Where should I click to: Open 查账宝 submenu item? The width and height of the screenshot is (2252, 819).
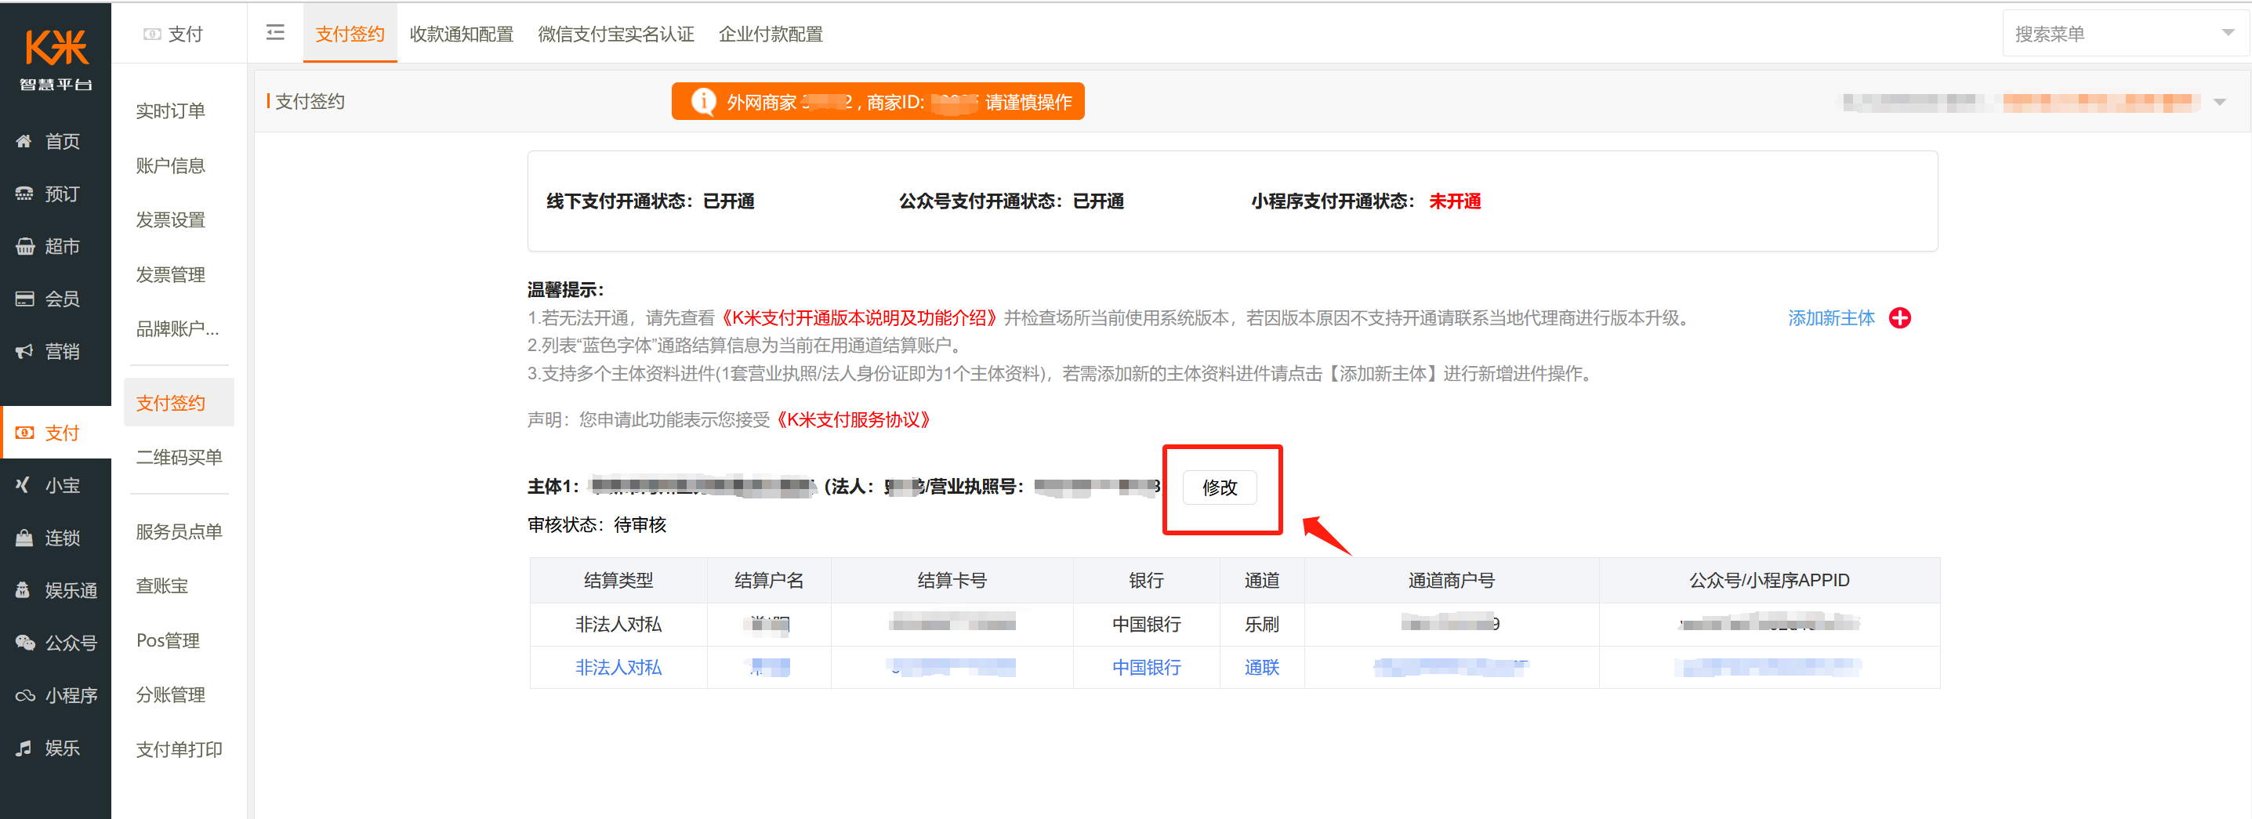point(161,585)
